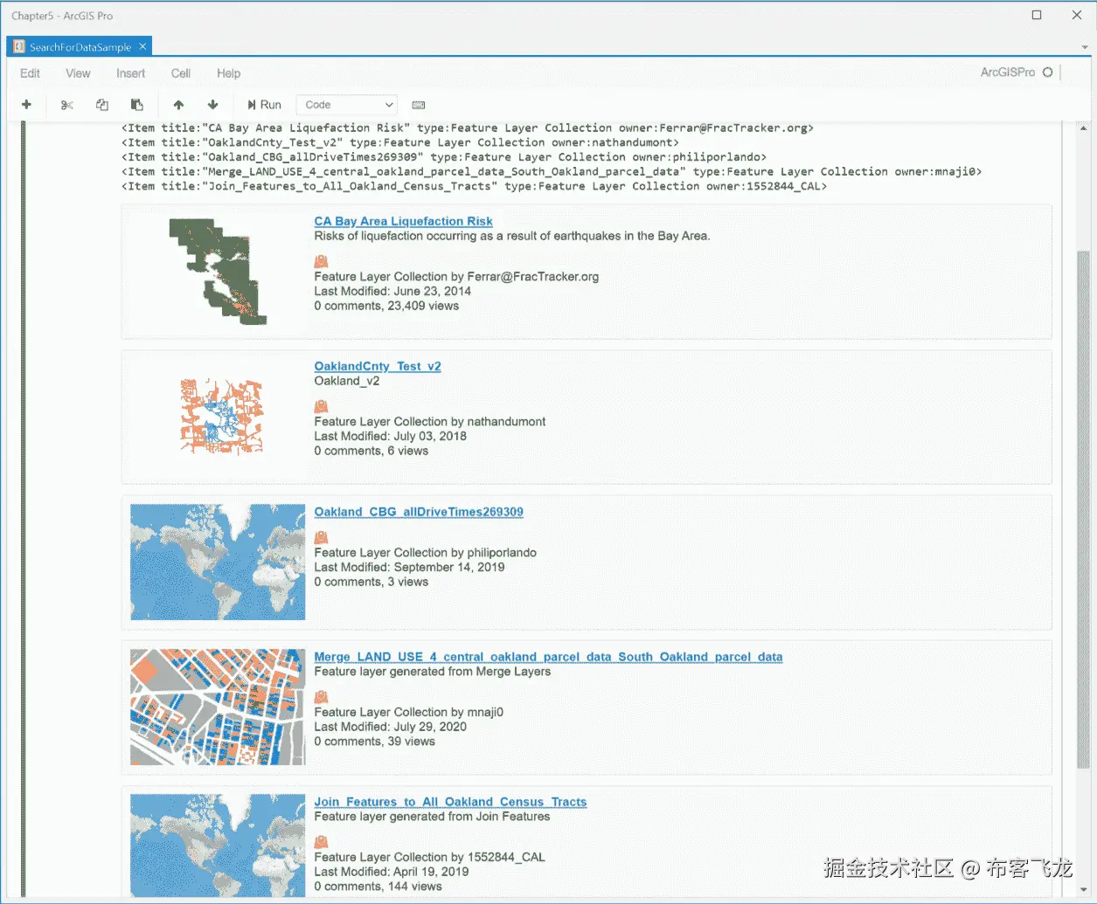Click the CA Bay Area Liquefaction Risk thumbnail
This screenshot has height=904, width=1097.
218,272
